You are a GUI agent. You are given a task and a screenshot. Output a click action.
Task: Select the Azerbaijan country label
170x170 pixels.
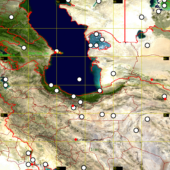point(39,53)
